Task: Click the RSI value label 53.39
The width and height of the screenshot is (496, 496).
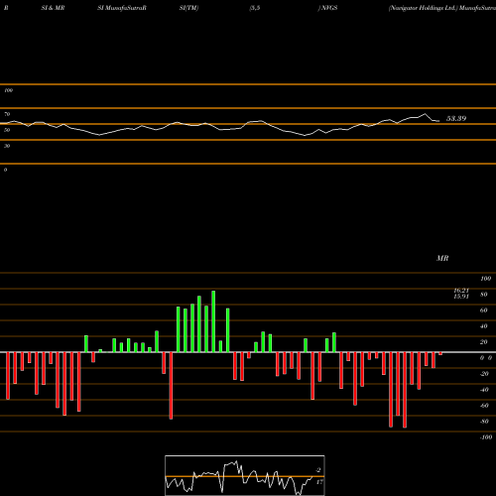Action: click(456, 118)
